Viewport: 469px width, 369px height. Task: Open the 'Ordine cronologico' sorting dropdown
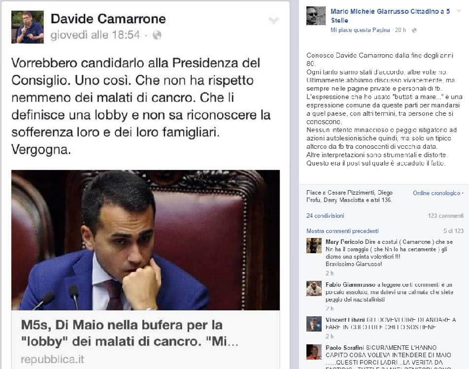coord(438,193)
